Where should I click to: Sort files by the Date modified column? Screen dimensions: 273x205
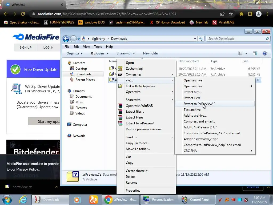(188, 61)
